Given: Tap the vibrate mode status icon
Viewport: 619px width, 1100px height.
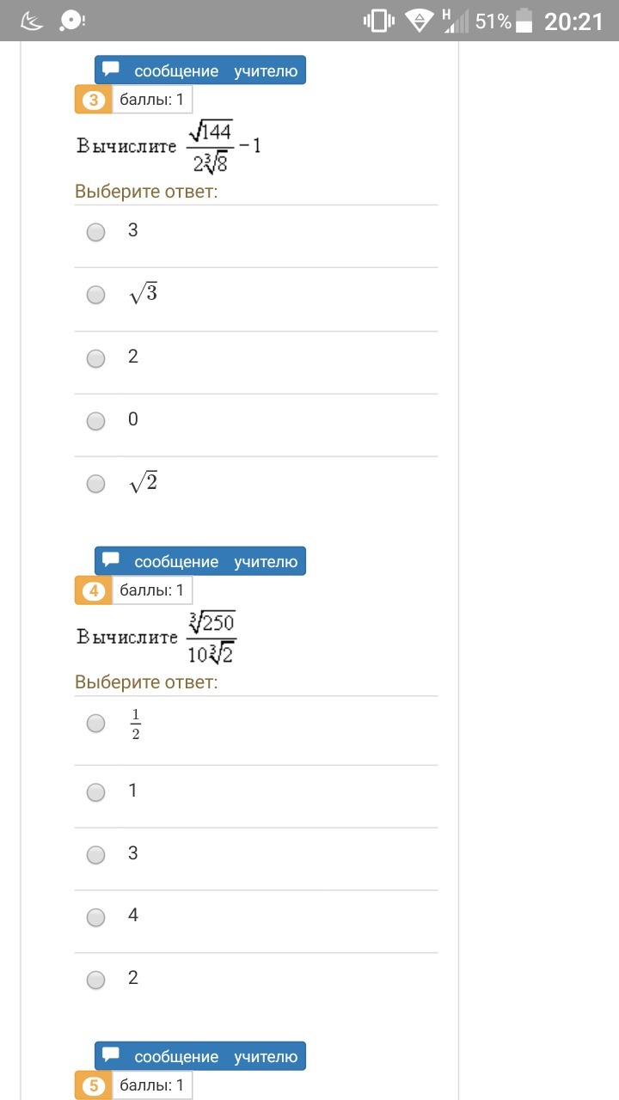Looking at the screenshot, I should tap(378, 21).
